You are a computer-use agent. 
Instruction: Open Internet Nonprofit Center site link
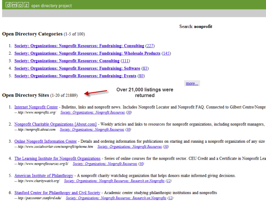click(x=36, y=107)
